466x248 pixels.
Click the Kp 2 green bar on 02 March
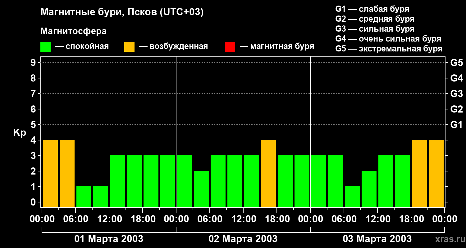(x=201, y=189)
